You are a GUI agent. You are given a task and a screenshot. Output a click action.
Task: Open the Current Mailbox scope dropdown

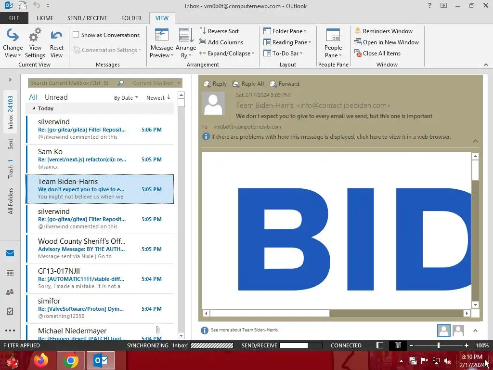(x=156, y=83)
